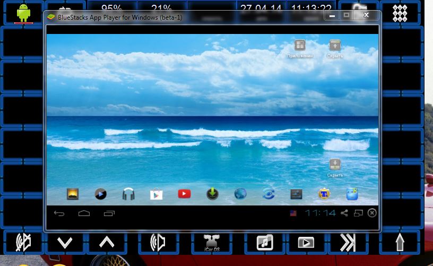The height and width of the screenshot is (266, 433).
Task: Click the 11:14 clock in Android bar
Action: coord(321,213)
